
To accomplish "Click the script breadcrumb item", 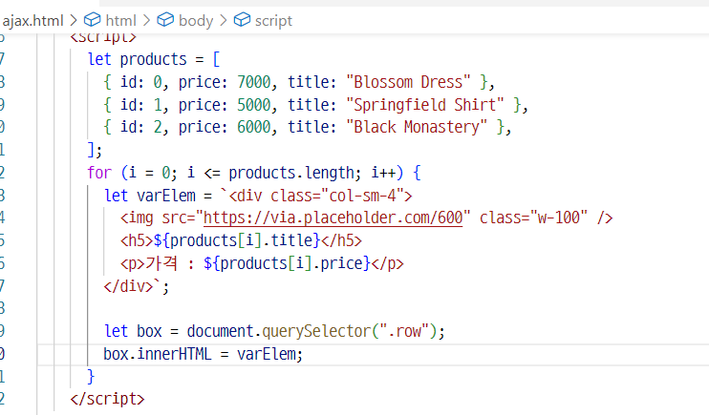I will point(273,21).
